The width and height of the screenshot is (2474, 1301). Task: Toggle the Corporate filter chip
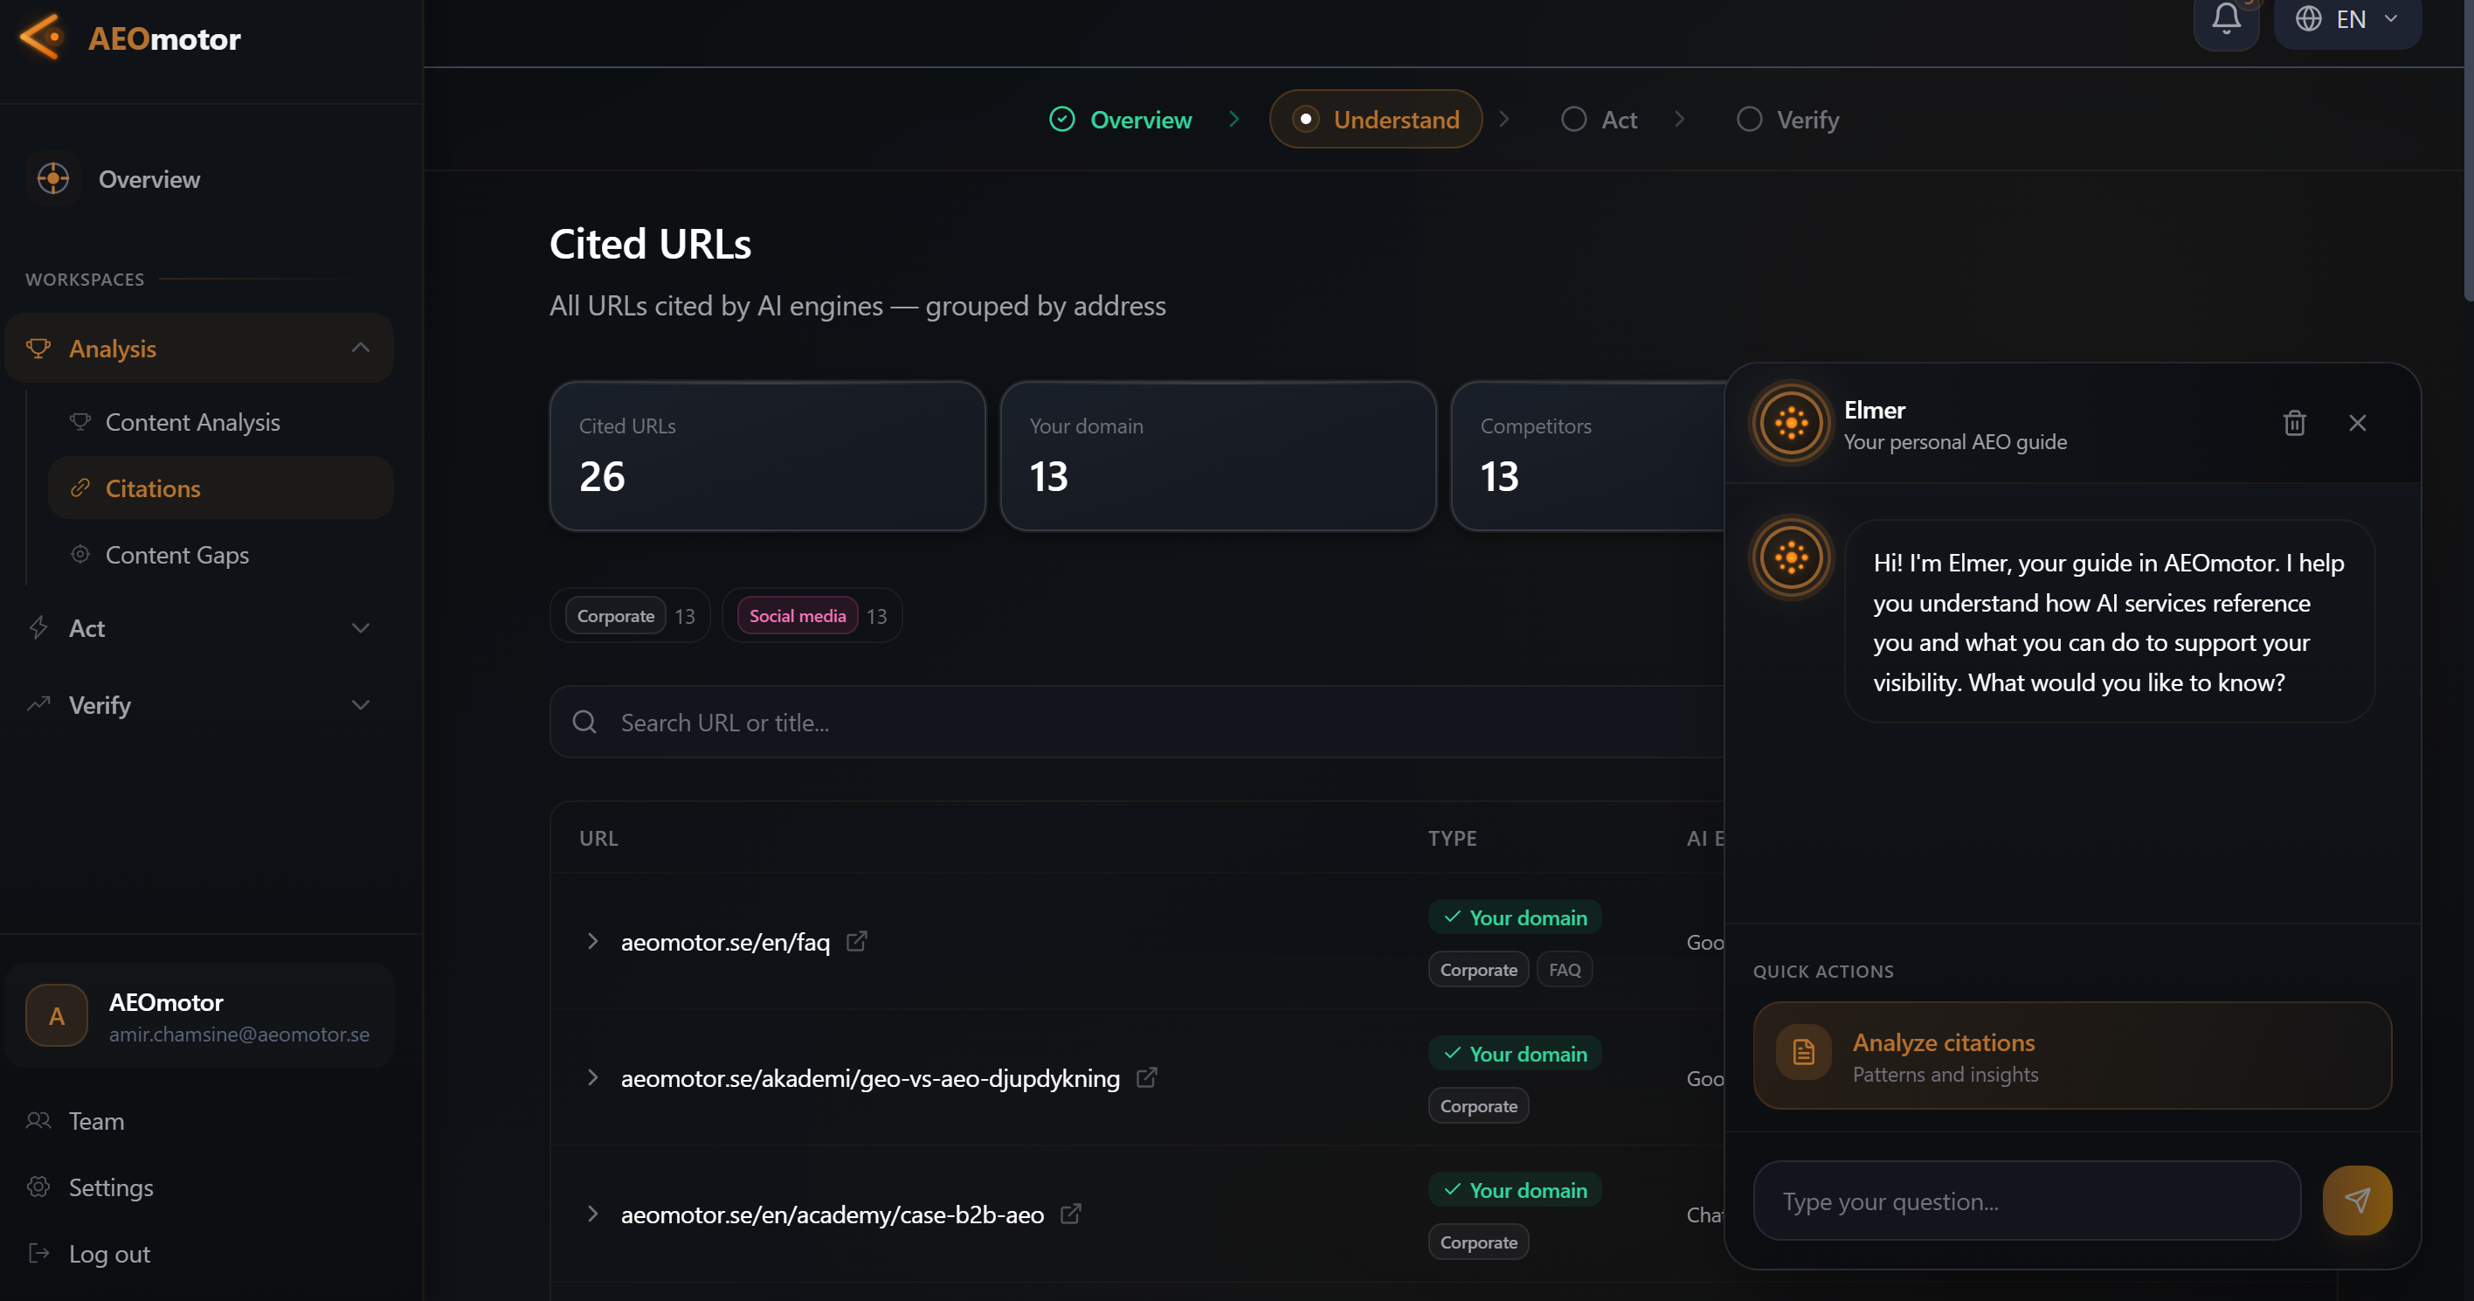pyautogui.click(x=616, y=616)
